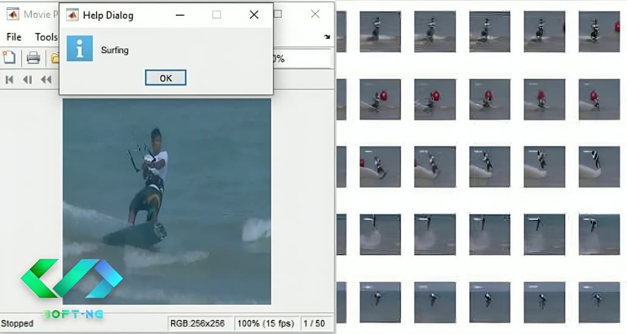Image resolution: width=627 pixels, height=334 pixels.
Task: Open the File menu in Movie Player
Action: tap(14, 37)
